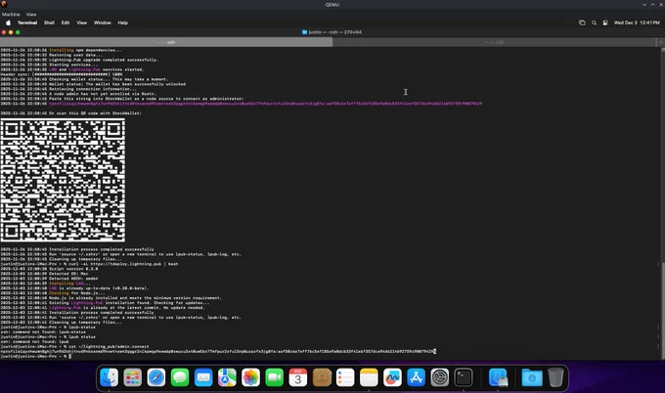Open the View menu in macOS menu bar
This screenshot has width=665, height=393.
tap(82, 22)
